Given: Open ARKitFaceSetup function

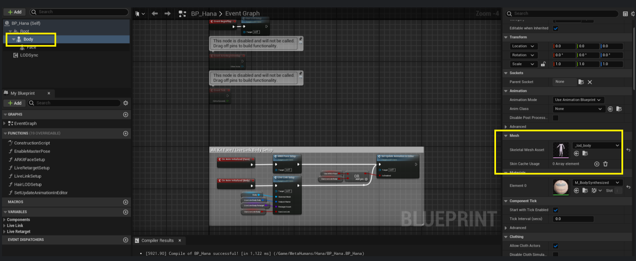Looking at the screenshot, I should coord(29,160).
